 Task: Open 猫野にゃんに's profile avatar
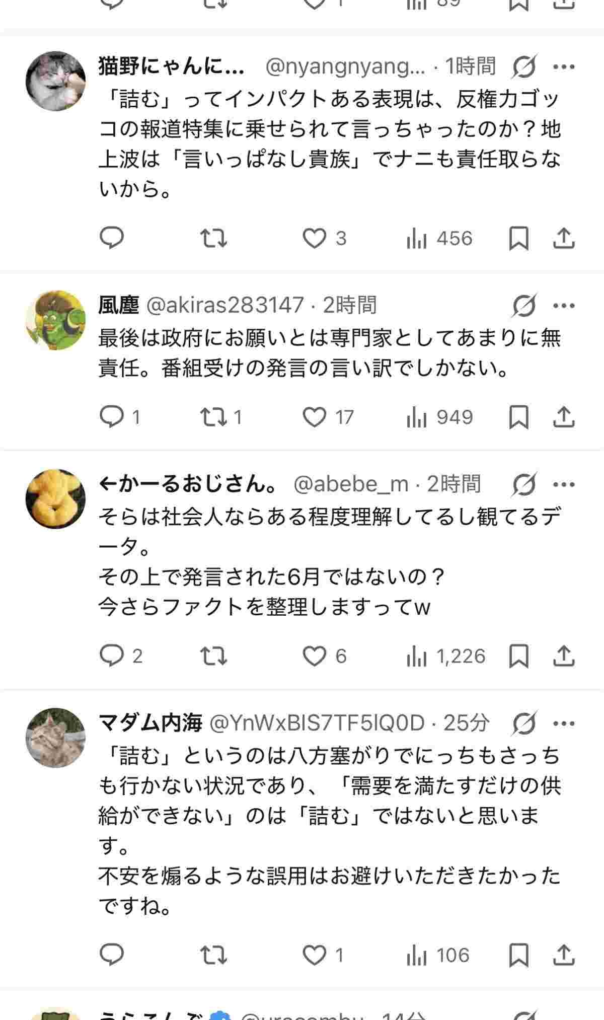click(55, 81)
